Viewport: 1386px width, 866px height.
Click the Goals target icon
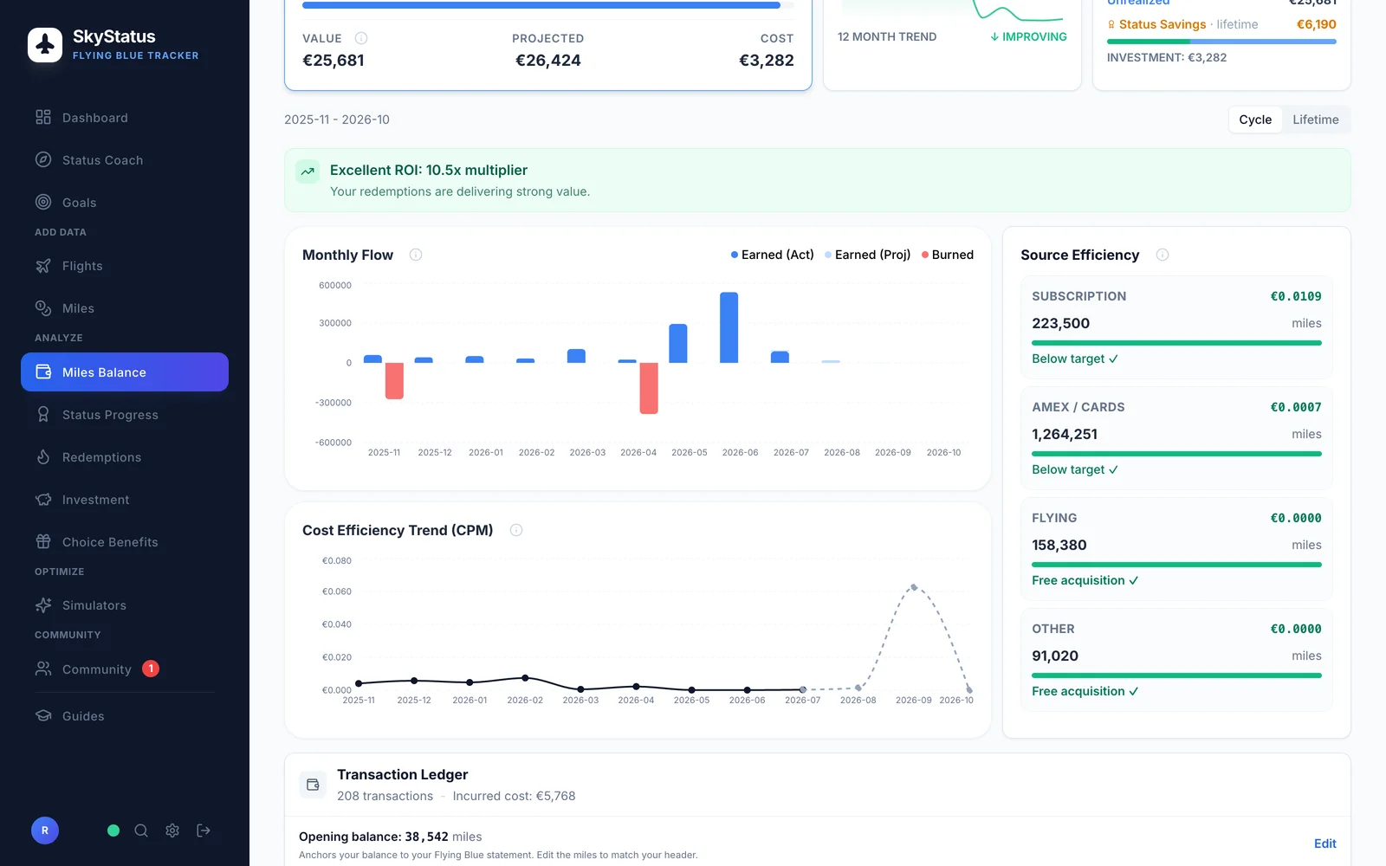tap(43, 202)
